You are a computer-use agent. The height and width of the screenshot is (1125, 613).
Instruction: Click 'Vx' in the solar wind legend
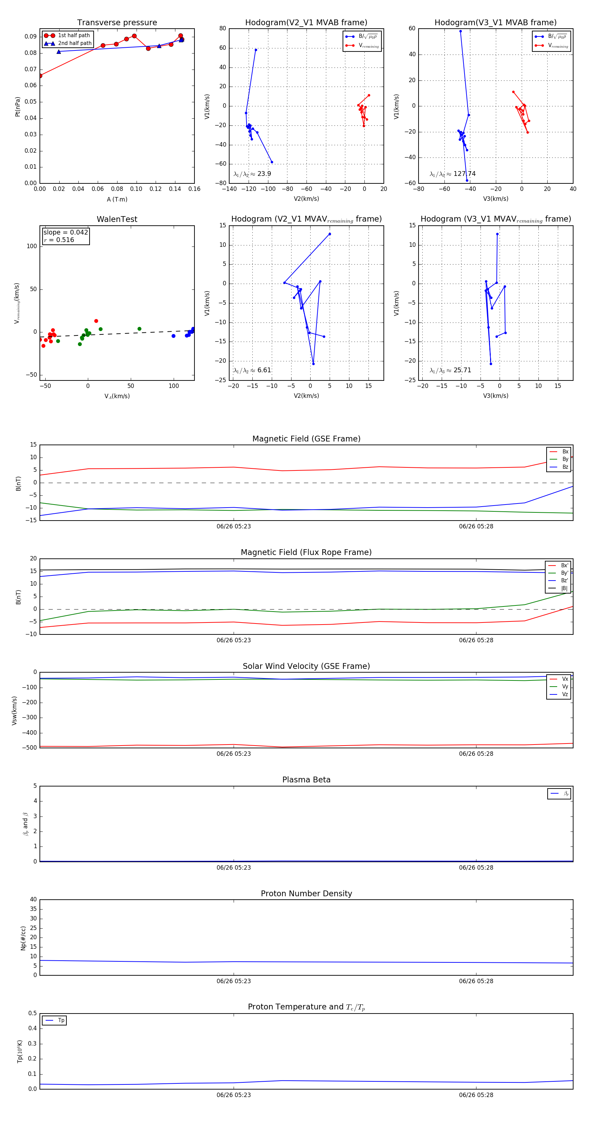coord(559,679)
